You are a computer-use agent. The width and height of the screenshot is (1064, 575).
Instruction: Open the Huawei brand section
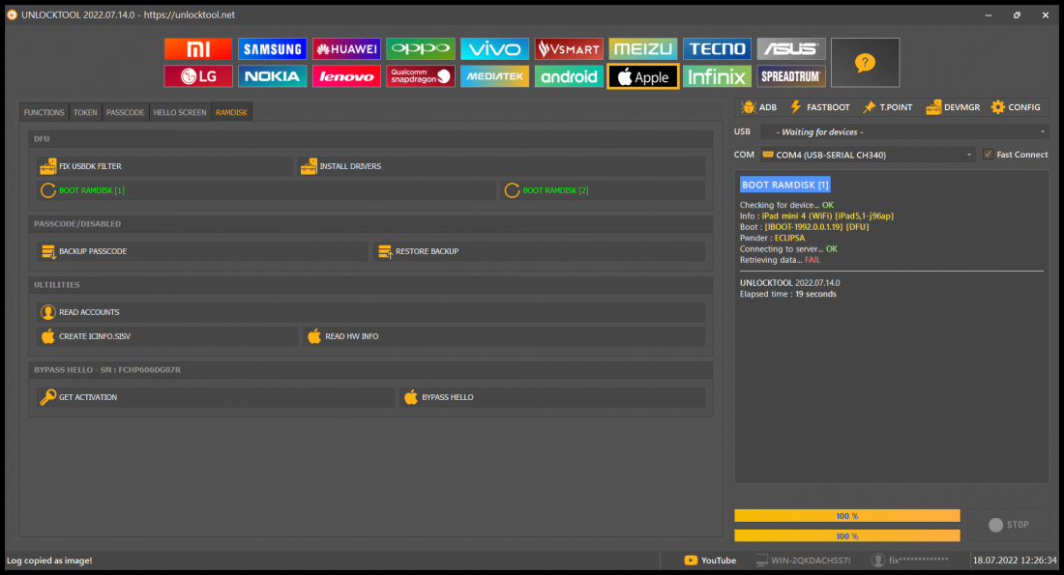coord(346,49)
